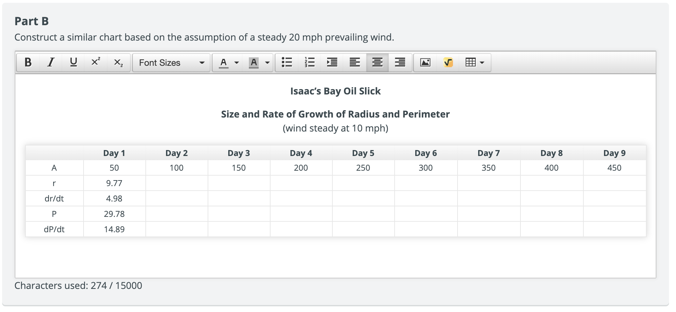Click the empty P cell under Day 7
This screenshot has height=312, width=676.
(x=489, y=214)
